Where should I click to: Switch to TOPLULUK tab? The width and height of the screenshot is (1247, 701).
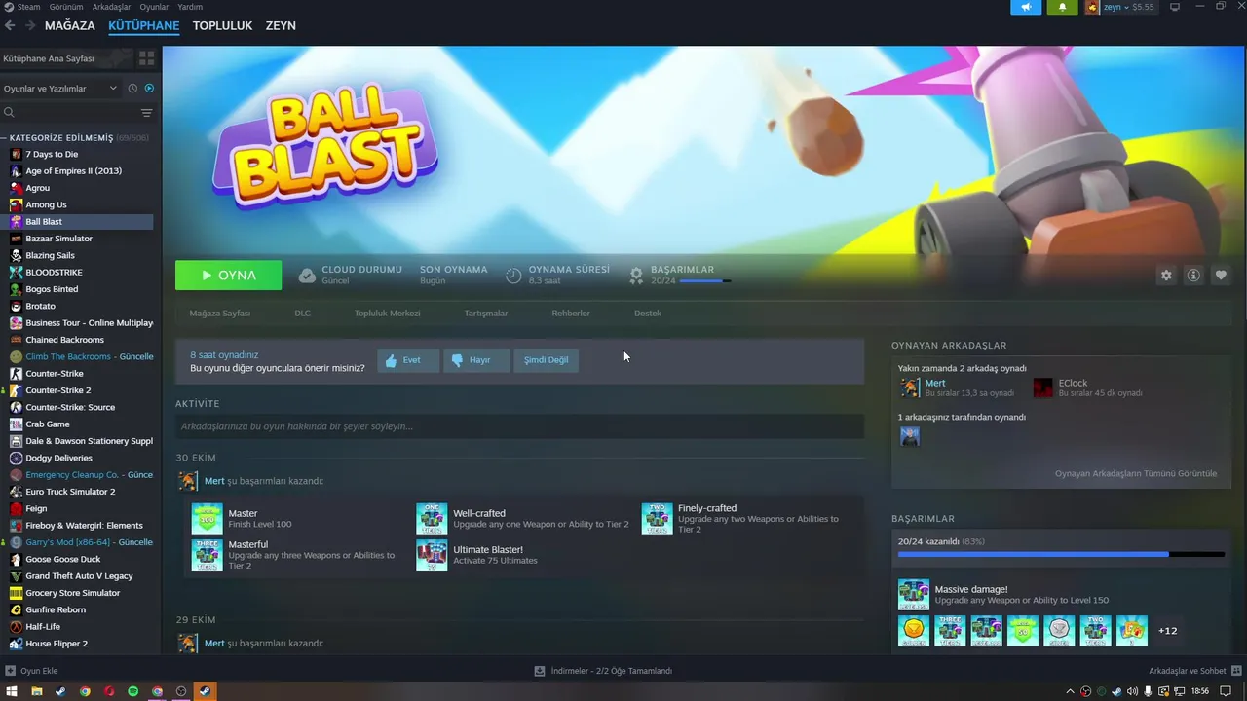click(222, 26)
